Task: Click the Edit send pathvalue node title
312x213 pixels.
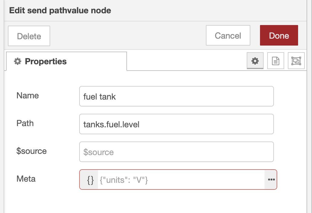Action: pos(60,11)
